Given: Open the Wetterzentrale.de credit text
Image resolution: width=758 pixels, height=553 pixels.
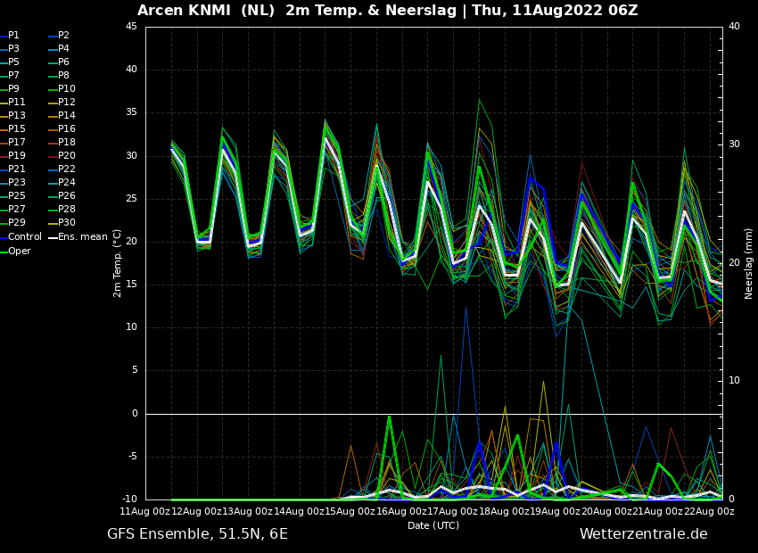Looking at the screenshot, I should click(644, 534).
